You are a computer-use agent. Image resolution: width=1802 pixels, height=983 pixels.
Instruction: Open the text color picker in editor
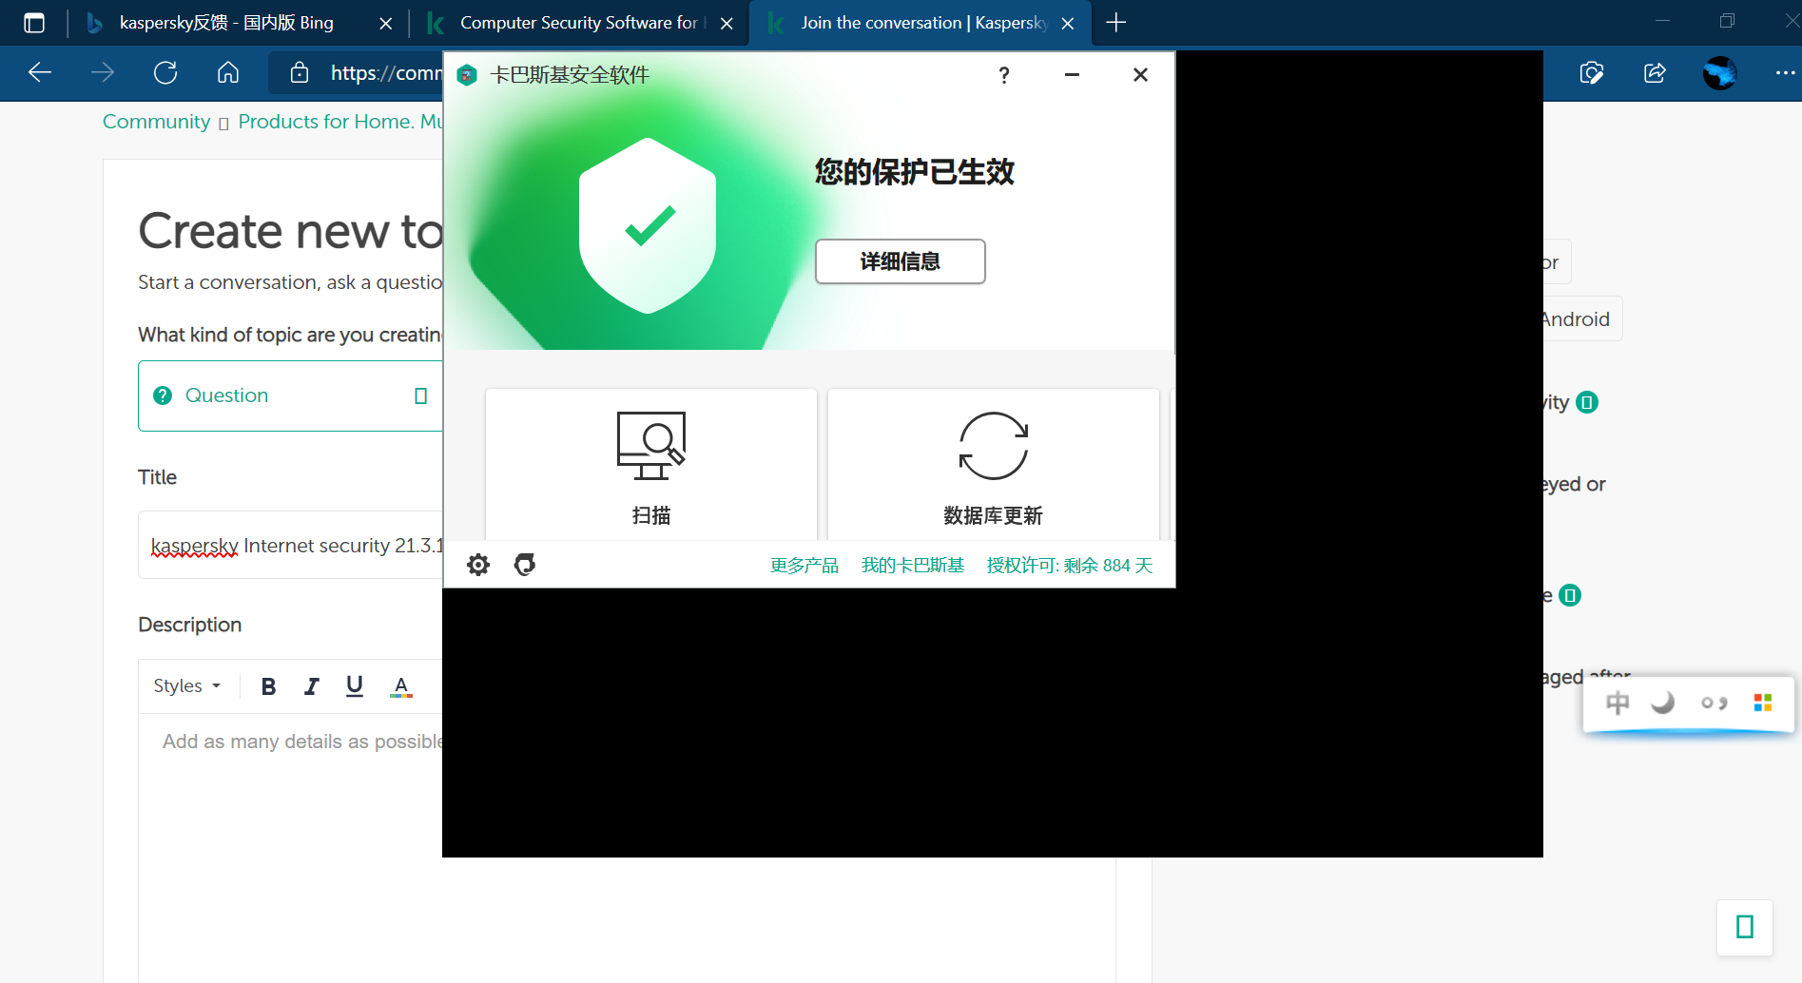401,685
